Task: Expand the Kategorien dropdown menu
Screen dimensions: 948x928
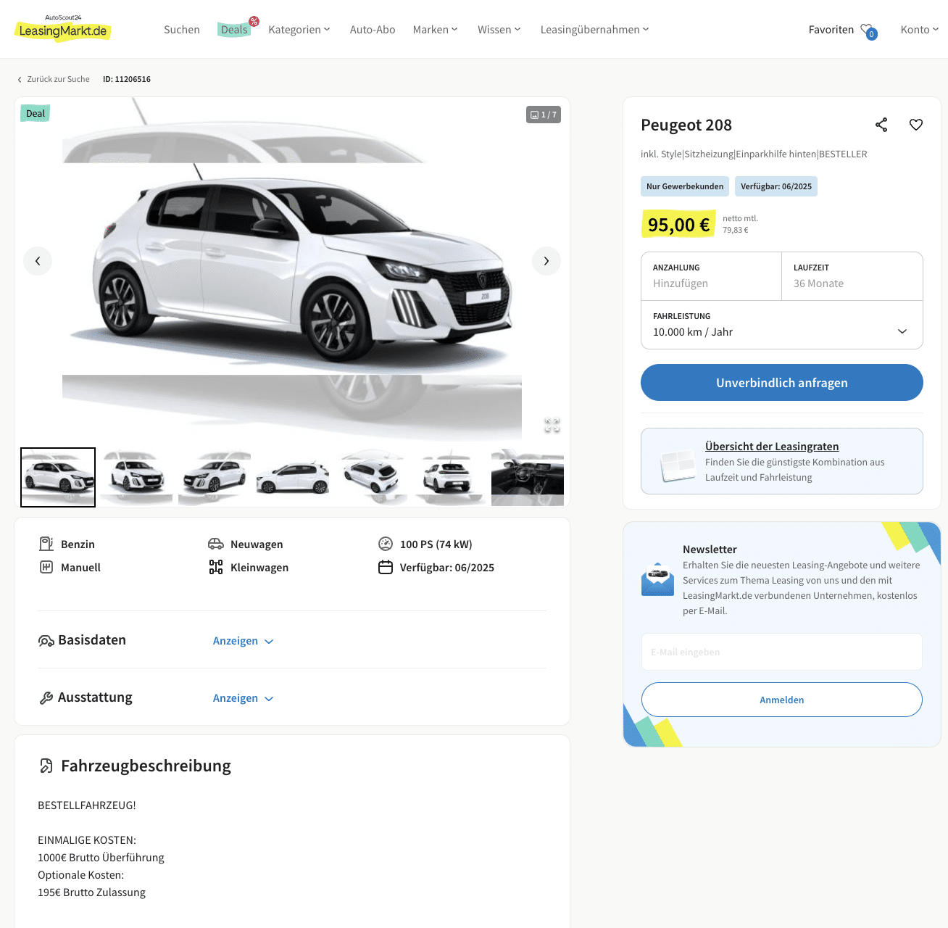Action: tap(299, 30)
